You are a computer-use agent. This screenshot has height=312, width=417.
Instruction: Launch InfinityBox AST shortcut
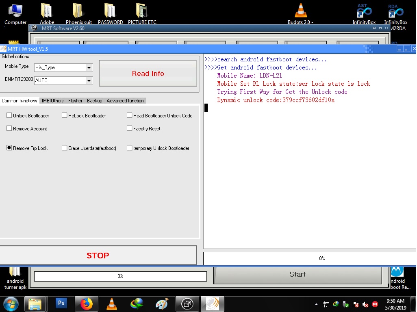tap(364, 14)
